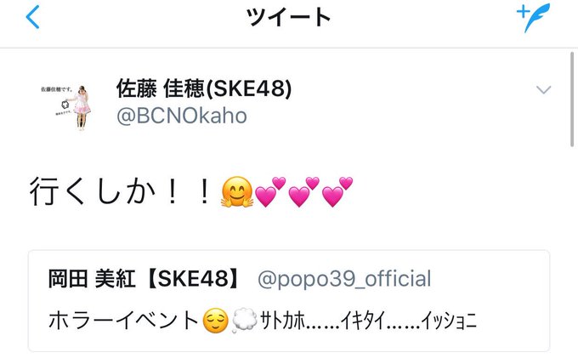The image size is (578, 364).
Task: Open display name 佐藤 佳穂(SKE48)
Action: (204, 88)
